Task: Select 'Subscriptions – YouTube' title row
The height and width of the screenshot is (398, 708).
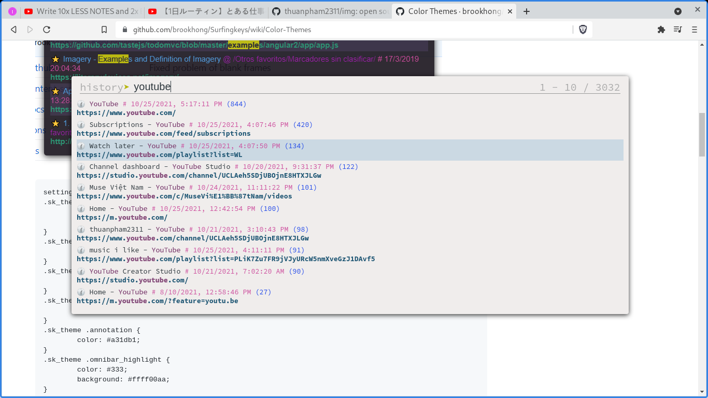Action: [x=137, y=125]
